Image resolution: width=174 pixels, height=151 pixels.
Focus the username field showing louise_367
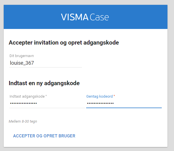coord(45,63)
